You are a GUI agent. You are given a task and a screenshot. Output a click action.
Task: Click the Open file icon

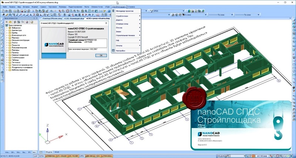tap(7, 11)
